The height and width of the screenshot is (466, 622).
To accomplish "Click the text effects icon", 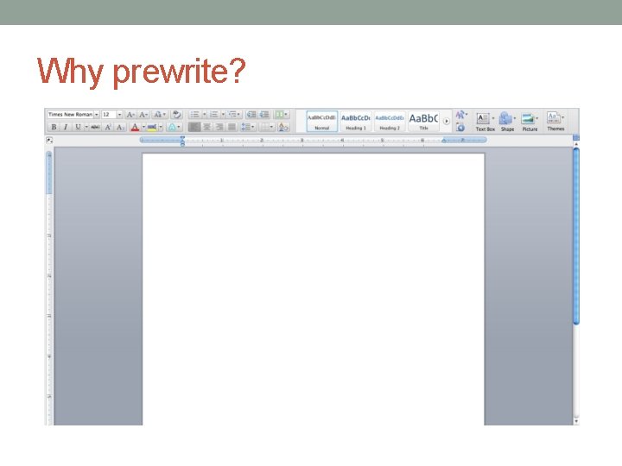I will 175,127.
